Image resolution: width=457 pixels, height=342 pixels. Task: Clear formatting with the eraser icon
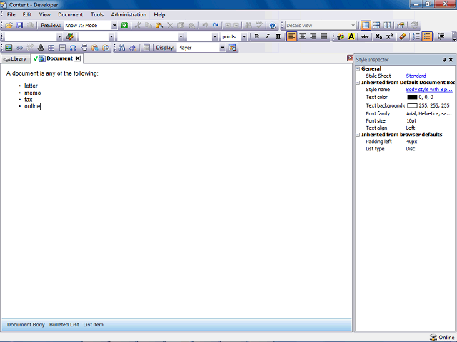click(403, 36)
